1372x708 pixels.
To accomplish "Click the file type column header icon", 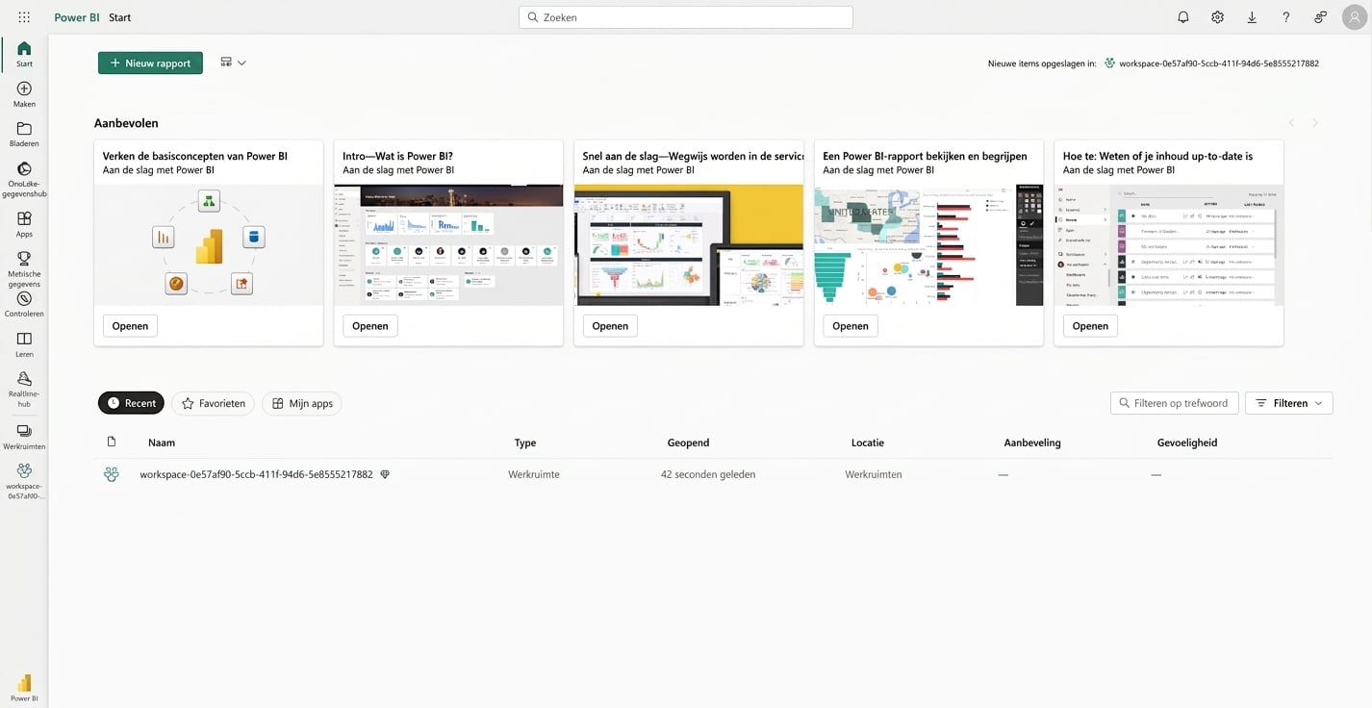I will point(112,442).
